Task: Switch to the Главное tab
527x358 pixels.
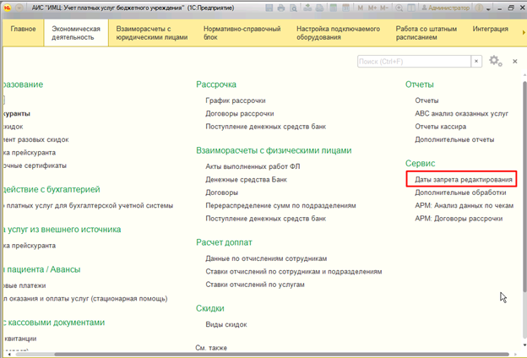Action: [x=23, y=30]
